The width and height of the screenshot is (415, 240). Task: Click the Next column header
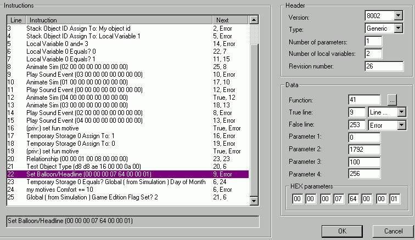pyautogui.click(x=231, y=20)
